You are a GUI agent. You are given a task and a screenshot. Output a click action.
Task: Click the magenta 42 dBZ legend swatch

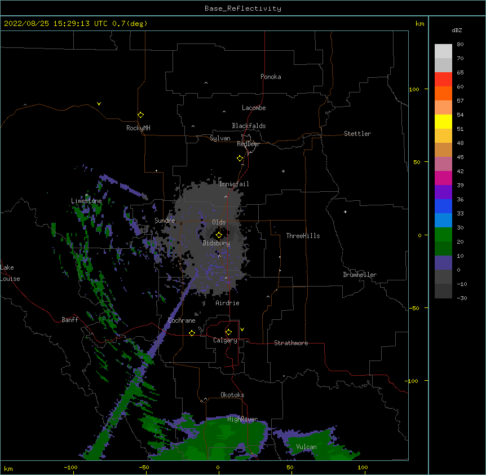[443, 178]
